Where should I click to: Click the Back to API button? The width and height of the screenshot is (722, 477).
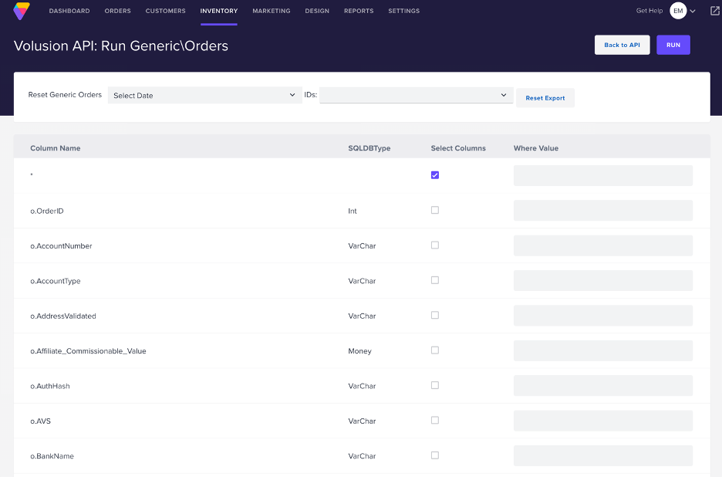pos(622,45)
